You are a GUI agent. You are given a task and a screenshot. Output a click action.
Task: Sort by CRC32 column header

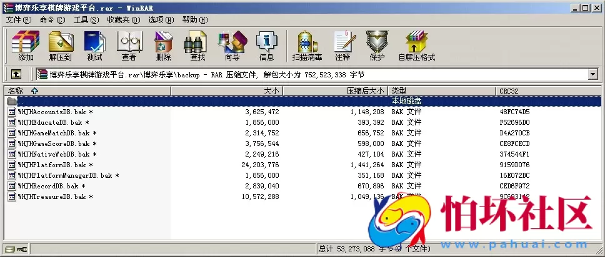(x=548, y=91)
